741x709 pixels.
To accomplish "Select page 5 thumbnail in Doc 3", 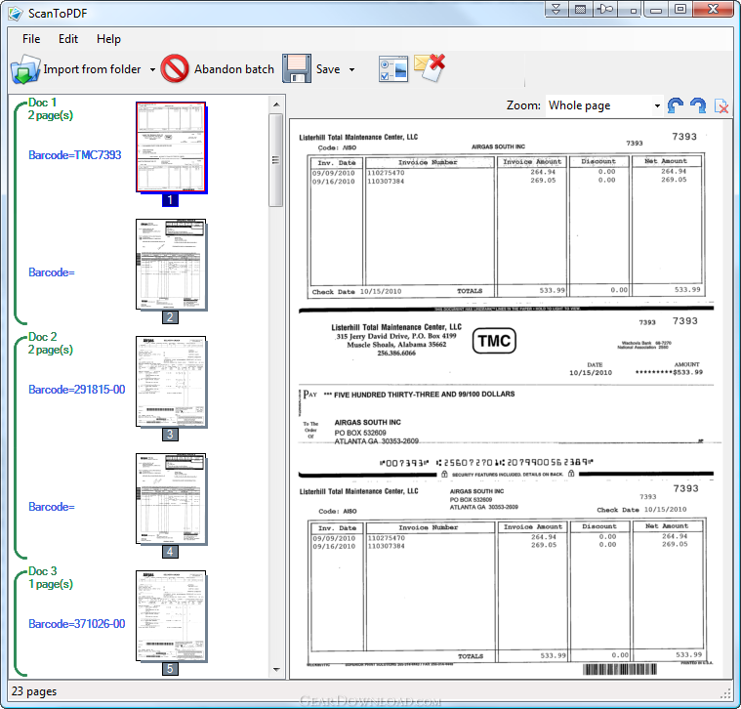I will [x=170, y=615].
